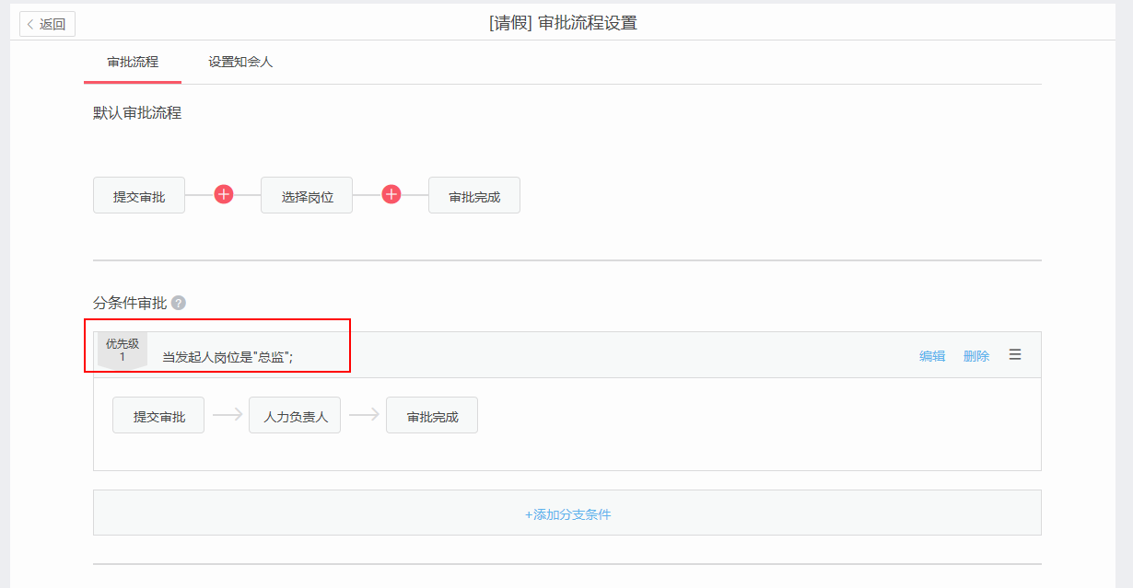Select the 选择岗位 node
Image resolution: width=1133 pixels, height=588 pixels.
pos(307,196)
